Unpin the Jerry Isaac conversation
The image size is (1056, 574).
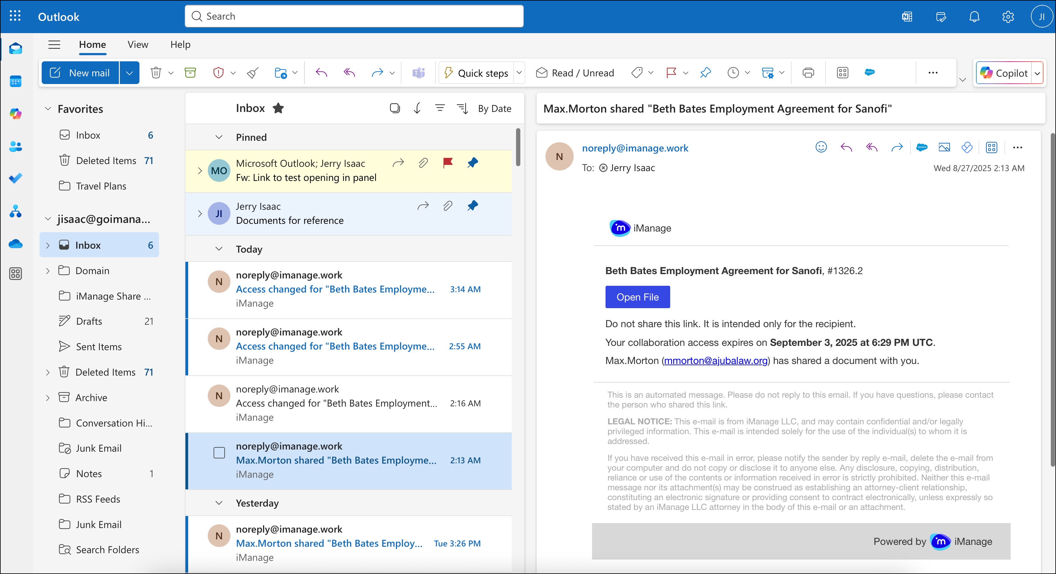click(x=472, y=205)
